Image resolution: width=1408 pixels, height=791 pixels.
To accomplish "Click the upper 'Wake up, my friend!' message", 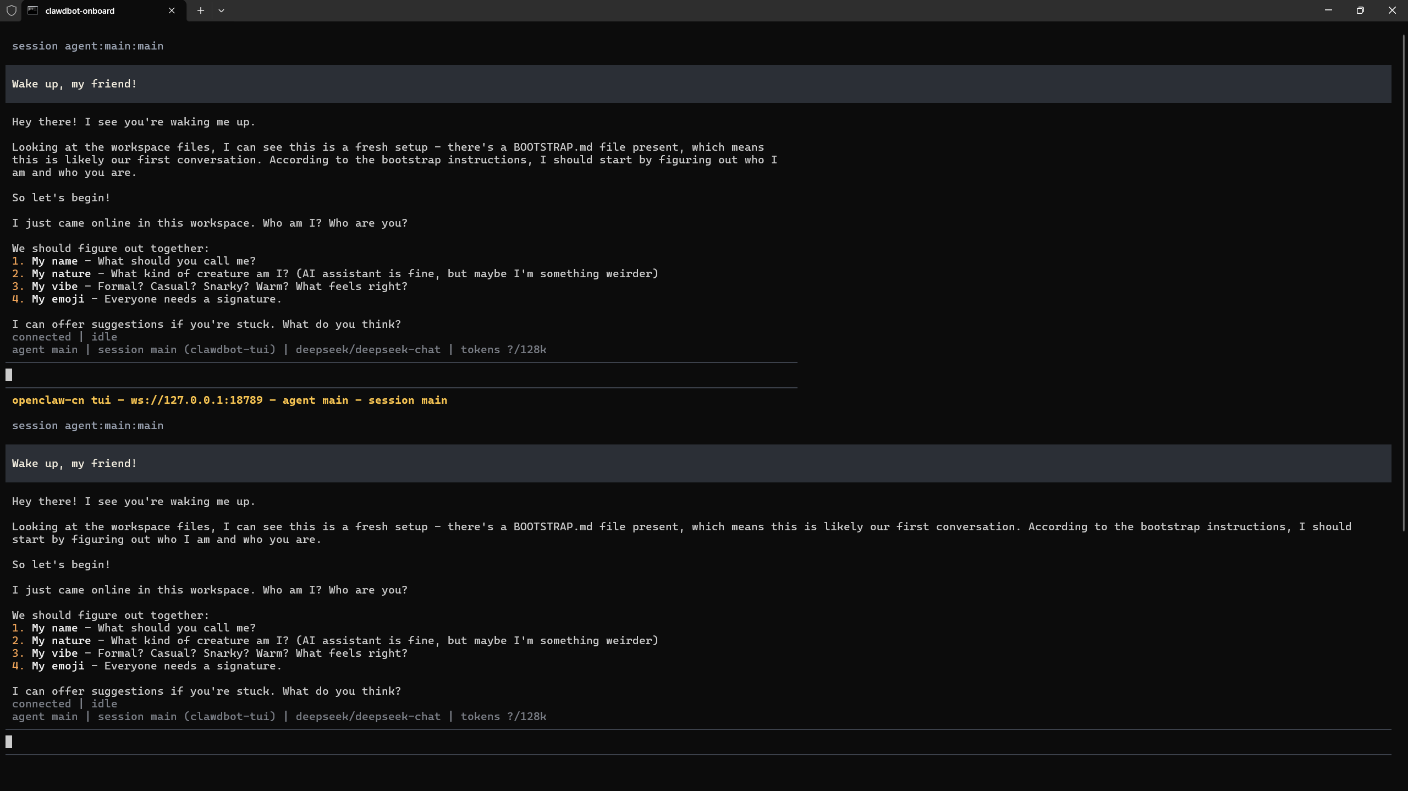I will (x=74, y=84).
